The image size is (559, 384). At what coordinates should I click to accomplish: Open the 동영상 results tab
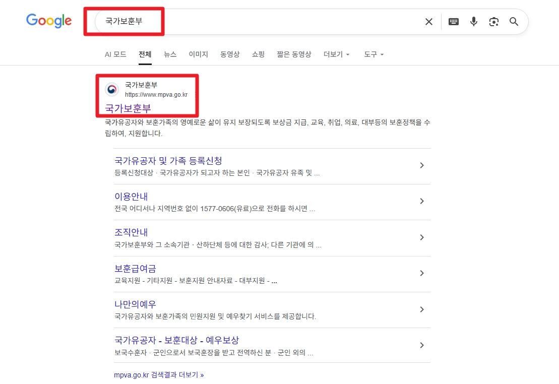pos(230,54)
